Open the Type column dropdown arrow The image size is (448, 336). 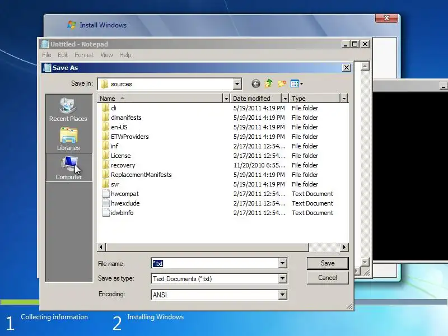[344, 99]
